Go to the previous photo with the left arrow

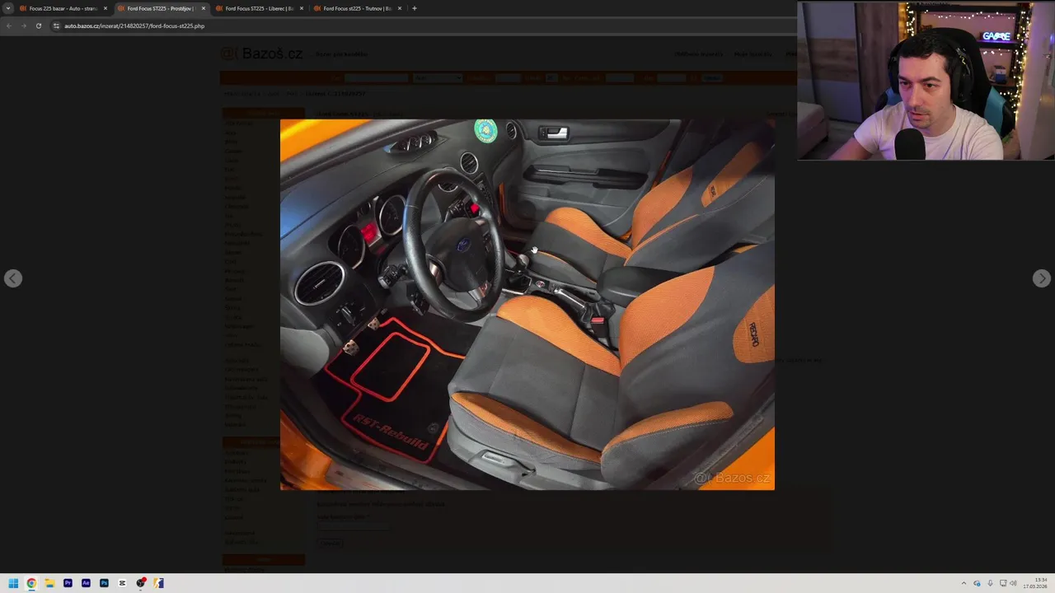point(12,278)
